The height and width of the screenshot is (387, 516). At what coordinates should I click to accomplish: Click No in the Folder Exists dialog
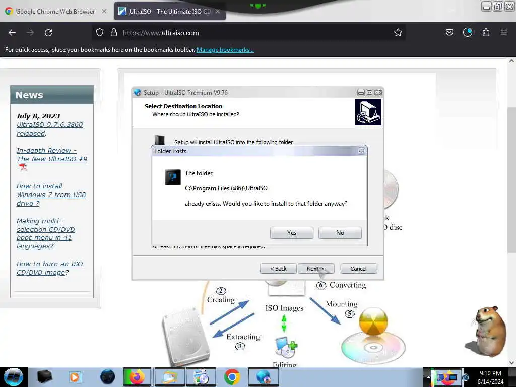pyautogui.click(x=340, y=233)
